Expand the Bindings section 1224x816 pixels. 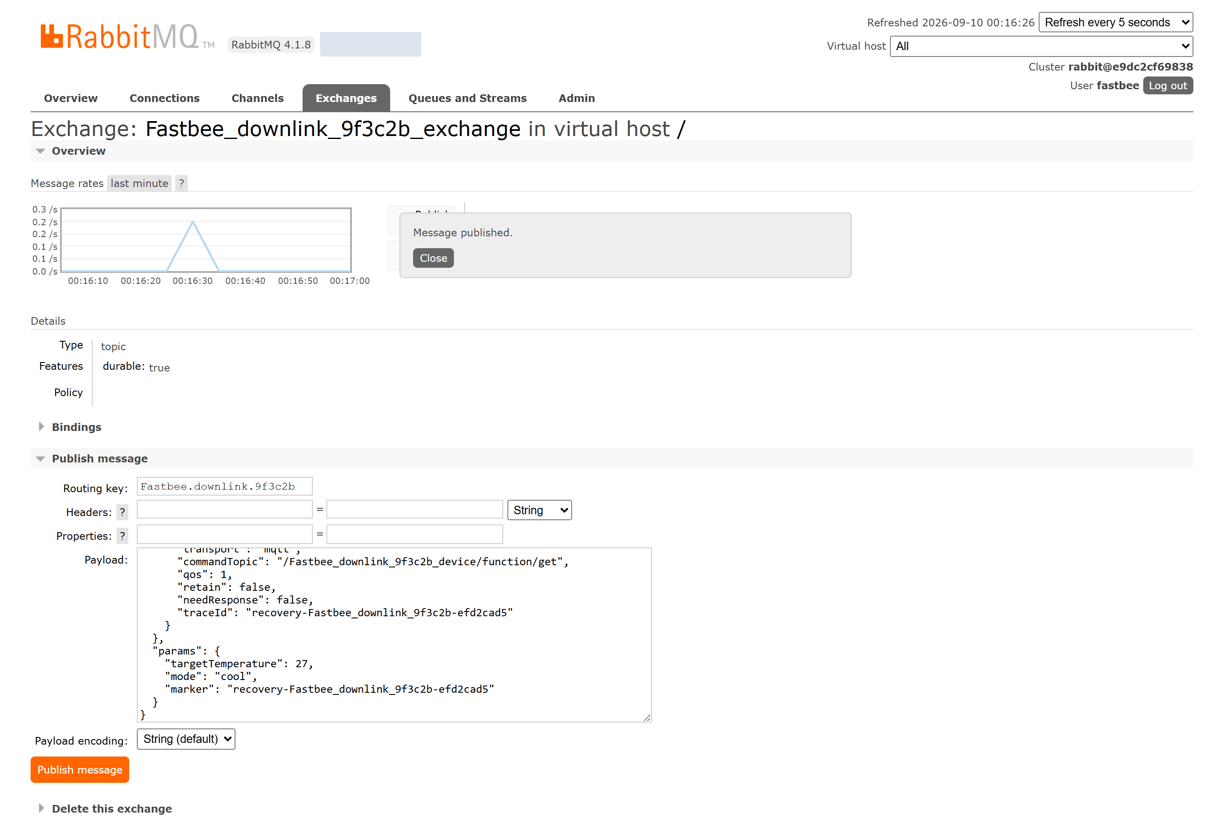coord(76,427)
